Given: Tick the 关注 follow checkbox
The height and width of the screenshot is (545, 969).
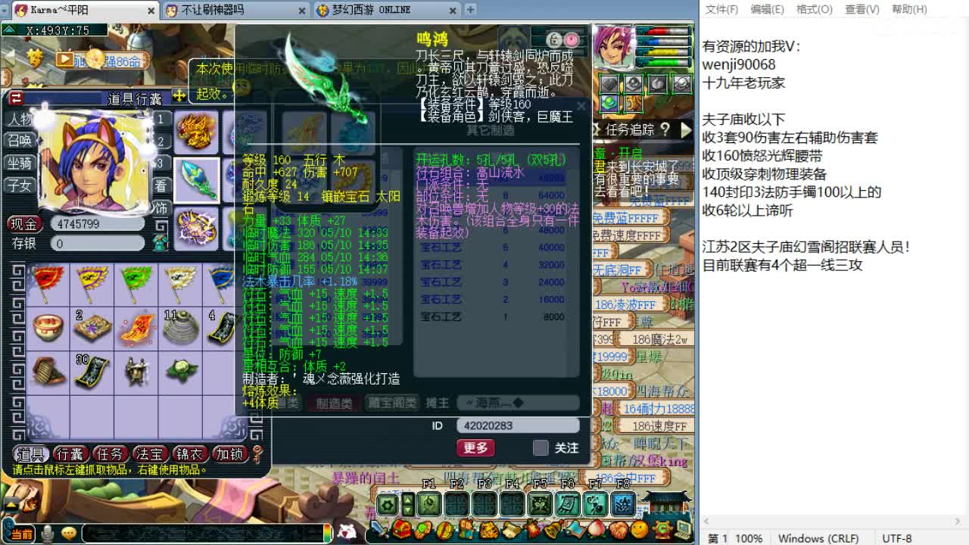Looking at the screenshot, I should point(540,448).
